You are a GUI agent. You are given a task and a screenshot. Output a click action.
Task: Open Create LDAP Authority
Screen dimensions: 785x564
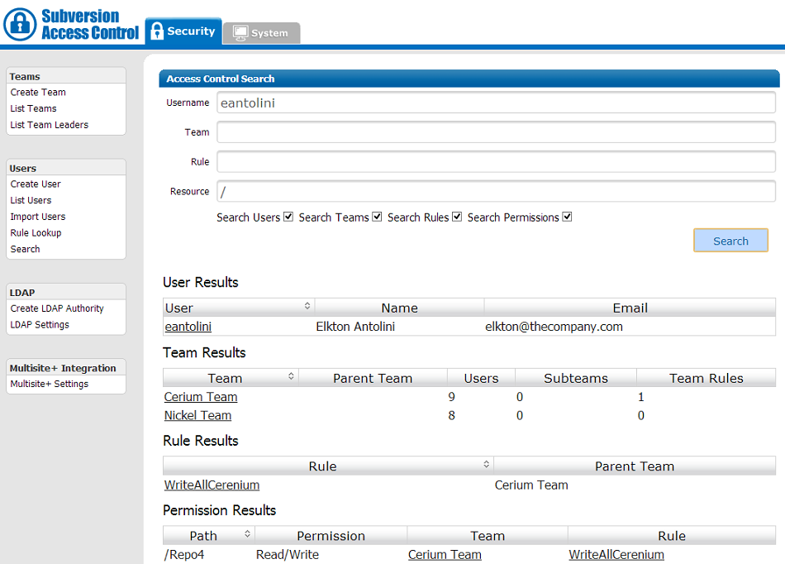pos(57,308)
